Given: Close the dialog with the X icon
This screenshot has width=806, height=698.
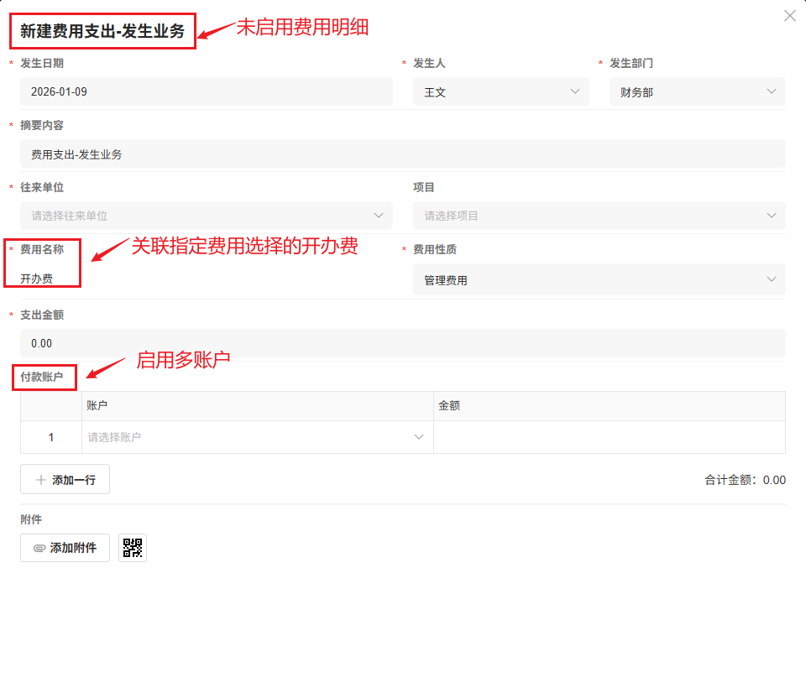Looking at the screenshot, I should tap(789, 15).
